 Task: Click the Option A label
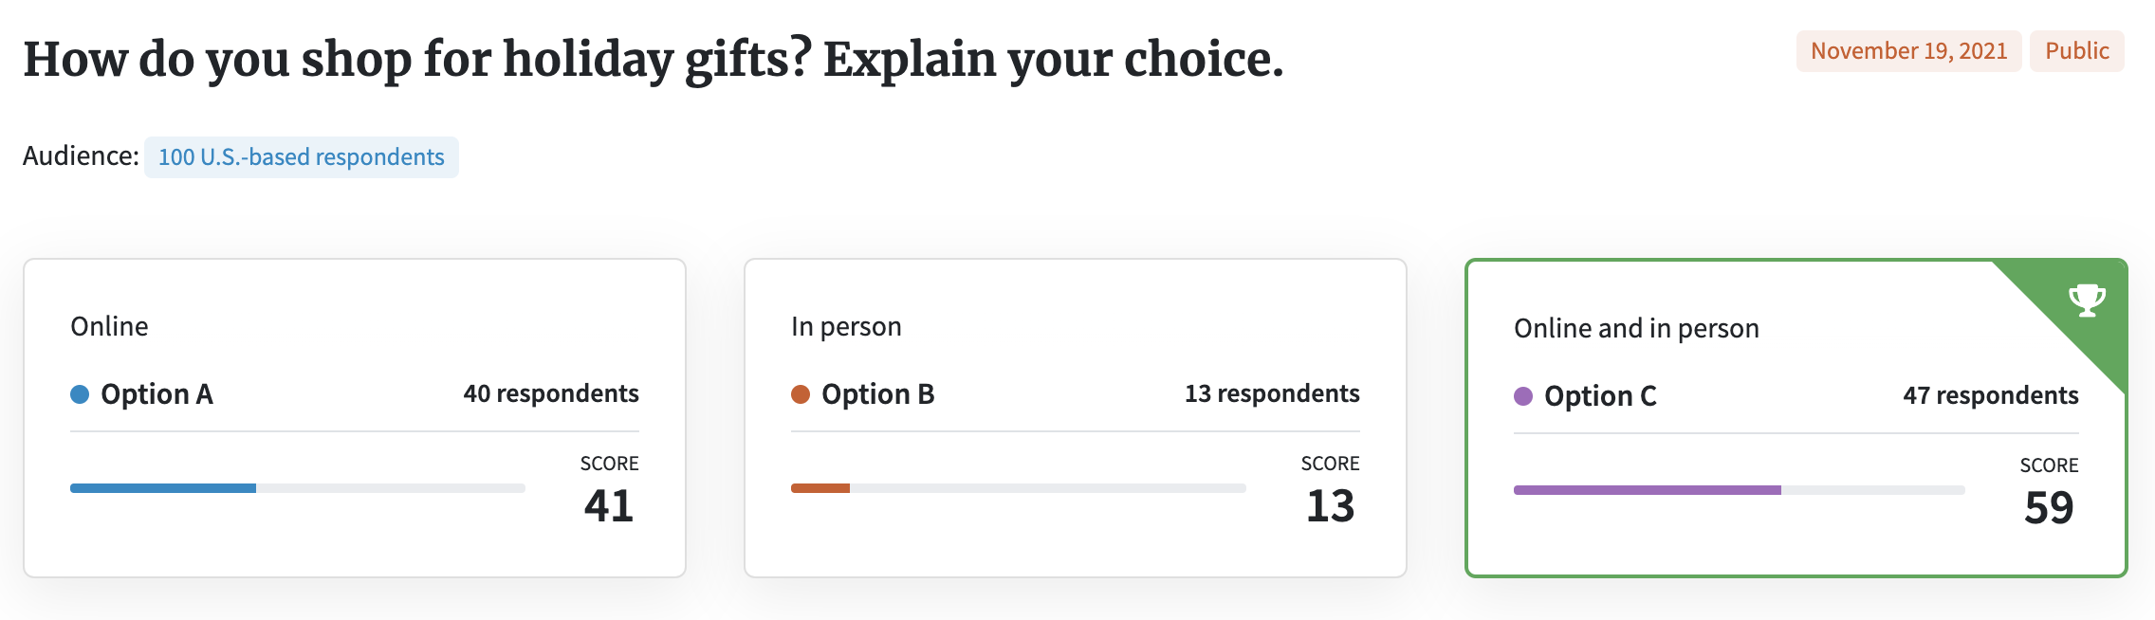(157, 394)
